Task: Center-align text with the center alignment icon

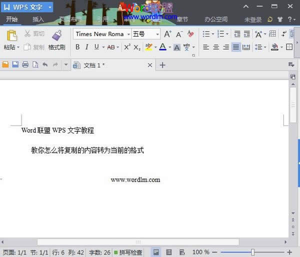Action: (x=216, y=47)
